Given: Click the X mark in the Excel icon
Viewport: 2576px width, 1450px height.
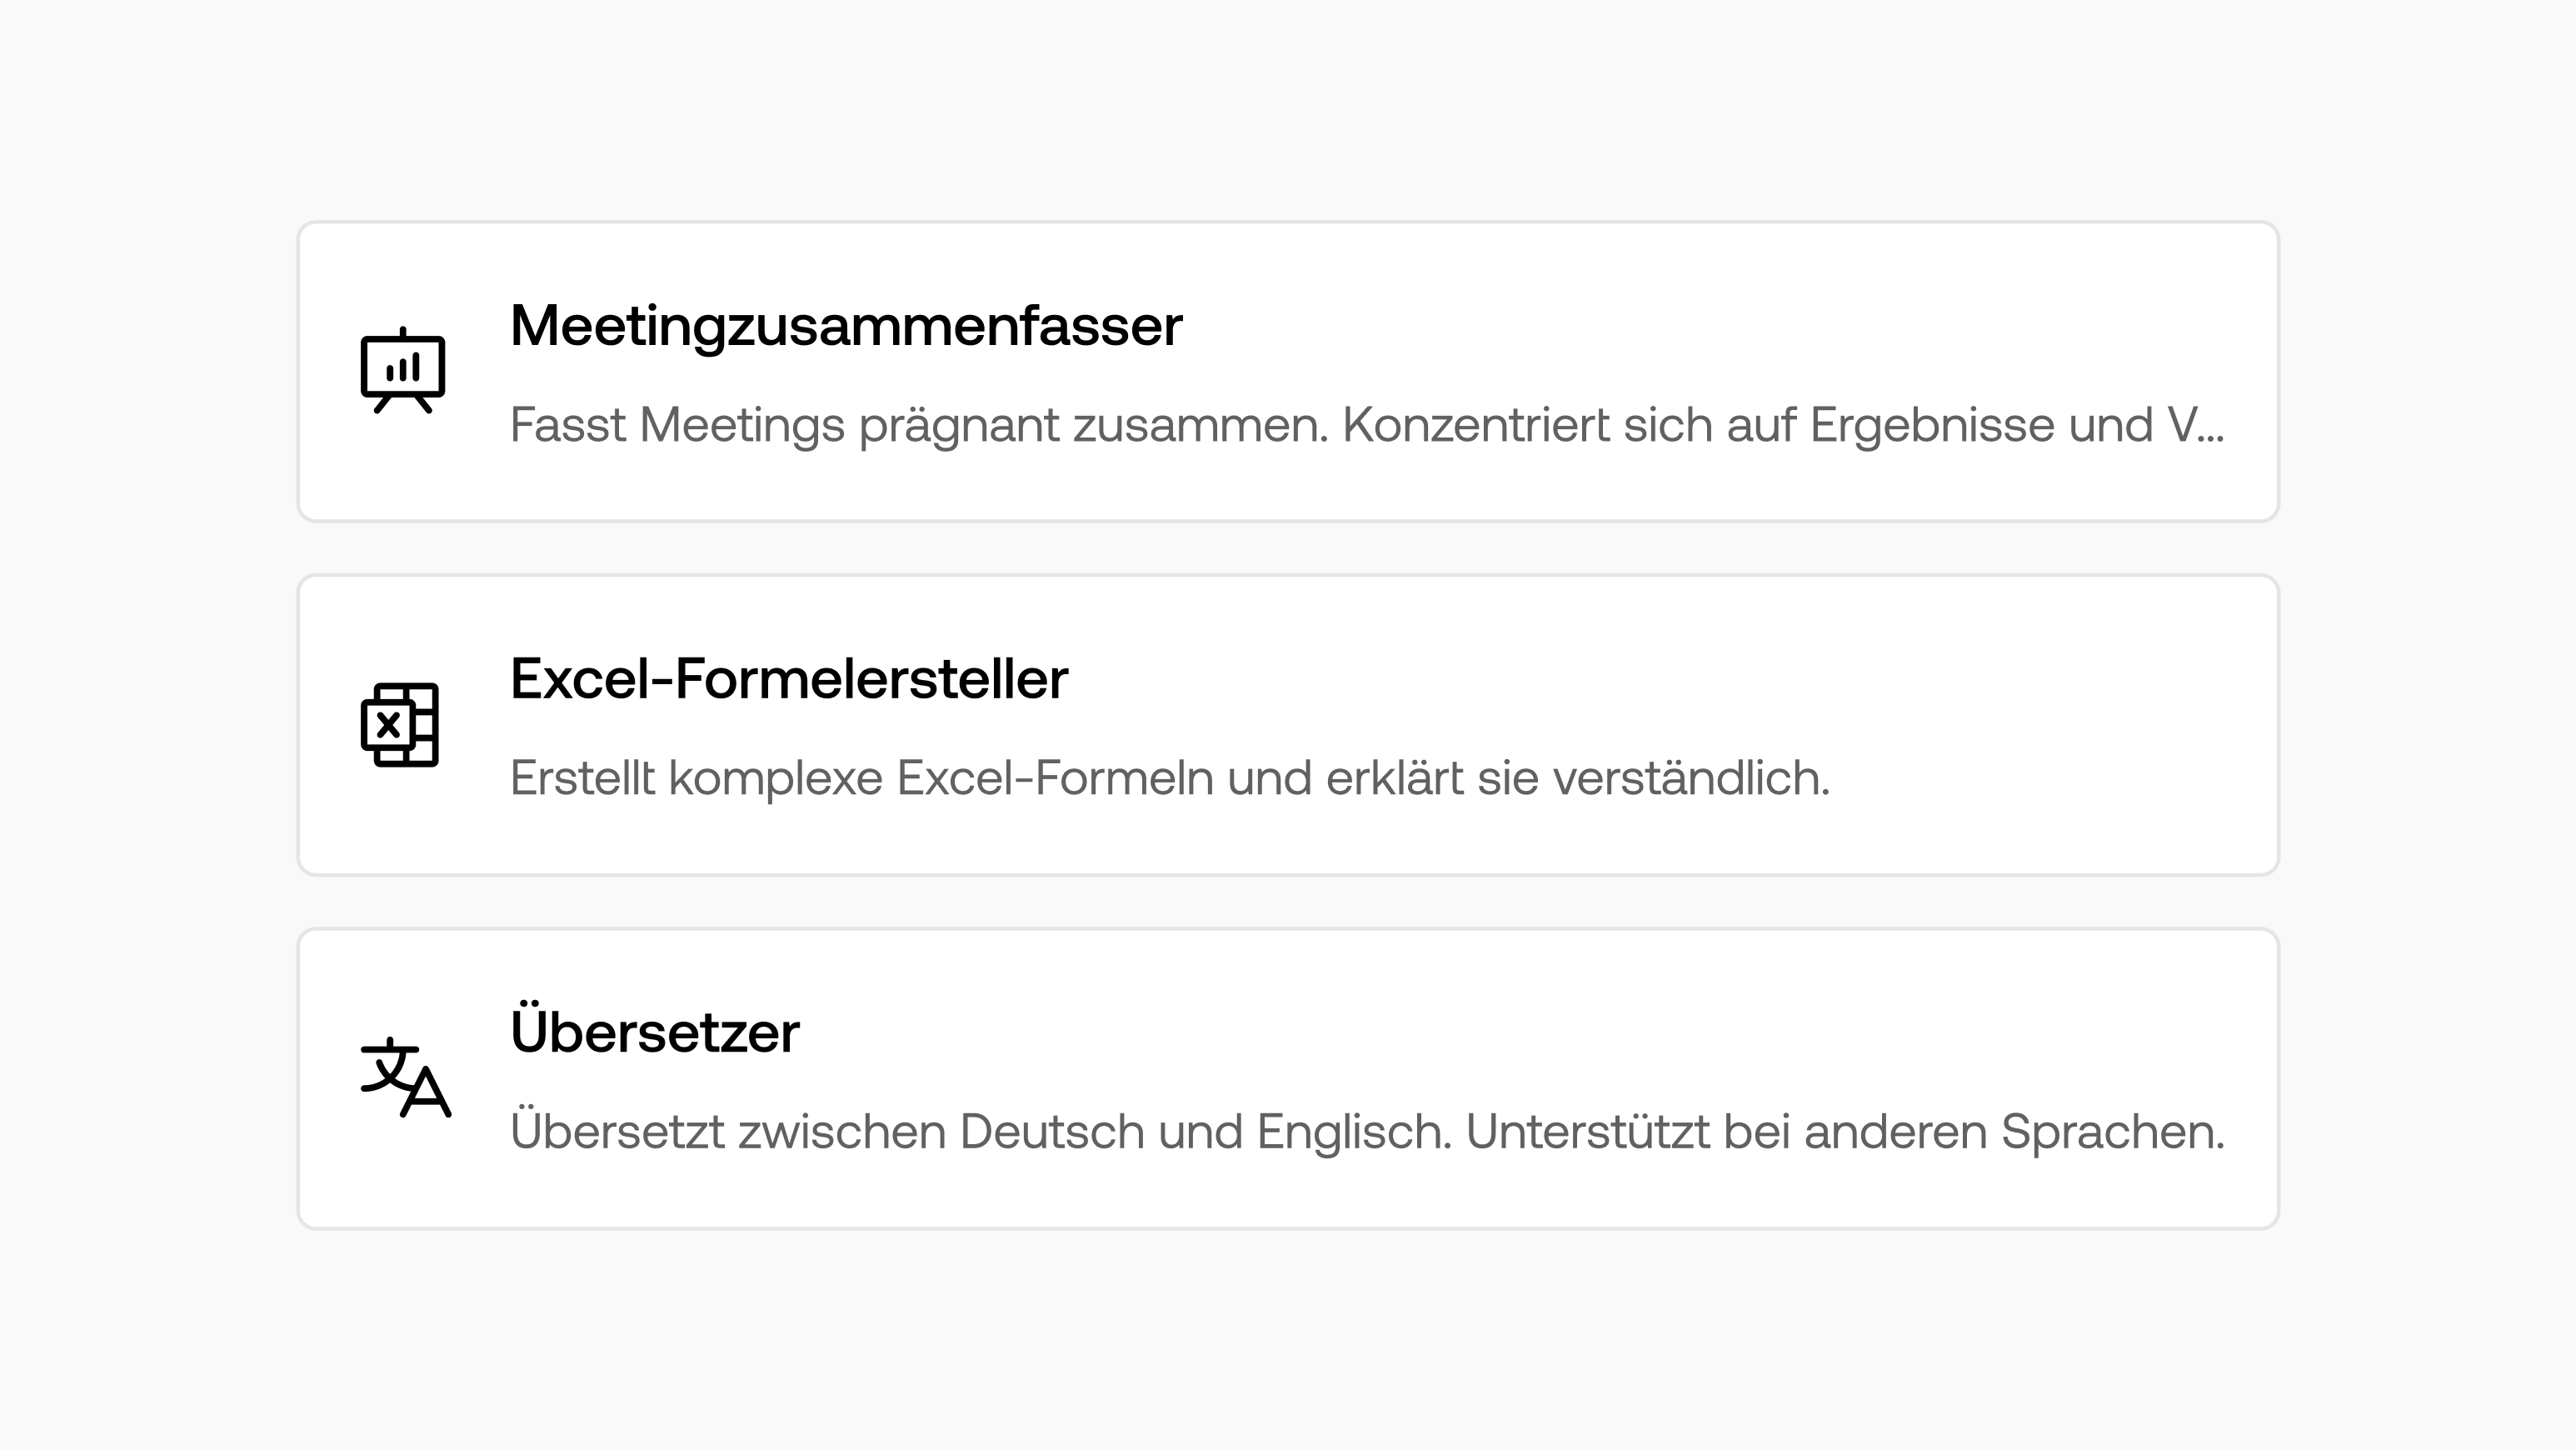Looking at the screenshot, I should tap(388, 725).
